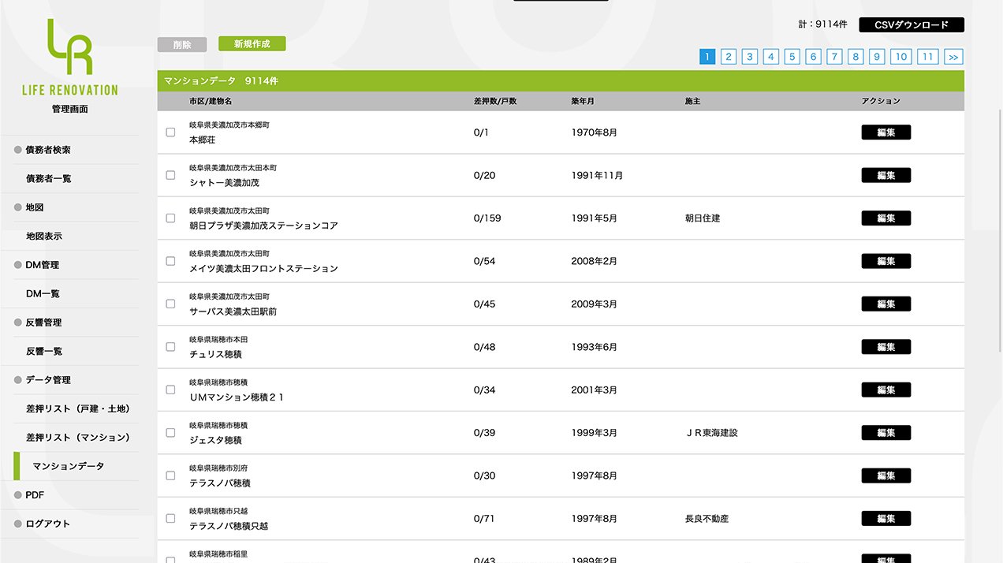Screen dimensions: 1003x563
Task: Edit the ジェスタ穂積 entry
Action: point(886,433)
